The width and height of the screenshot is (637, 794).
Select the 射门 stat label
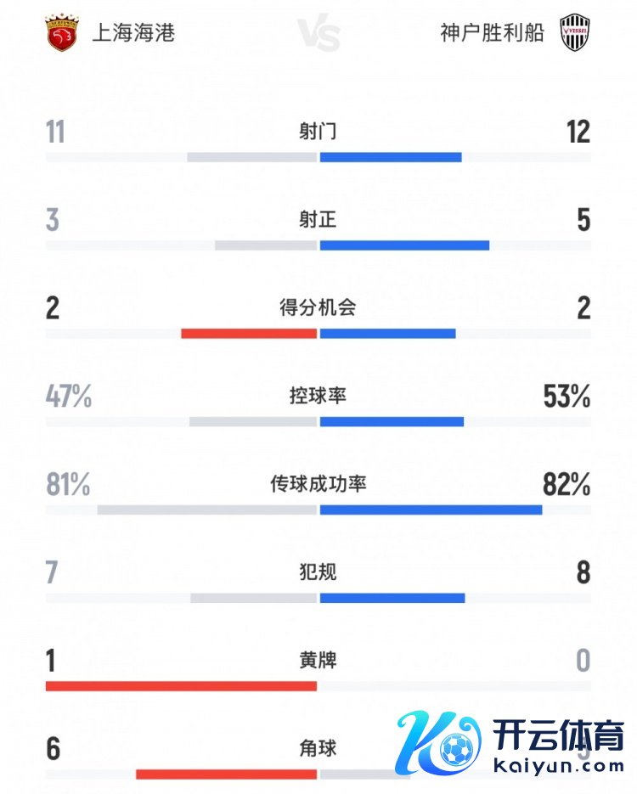click(318, 132)
